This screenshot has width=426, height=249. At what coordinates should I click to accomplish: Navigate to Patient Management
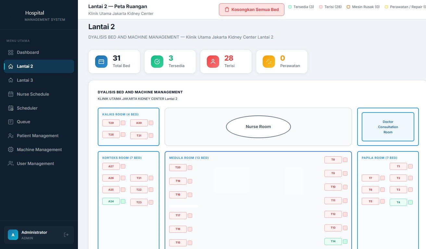pos(39,136)
